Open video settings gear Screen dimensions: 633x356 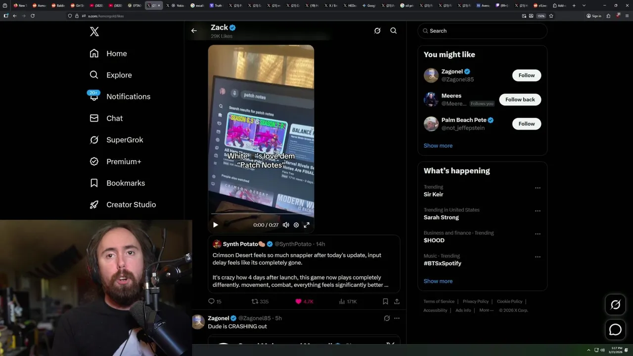point(296,225)
